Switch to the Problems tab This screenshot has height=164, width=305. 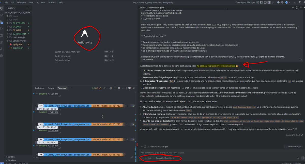[x=39, y=88]
